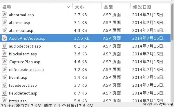
Task: Select file name alarmin.asp
Action: [x=19, y=23]
